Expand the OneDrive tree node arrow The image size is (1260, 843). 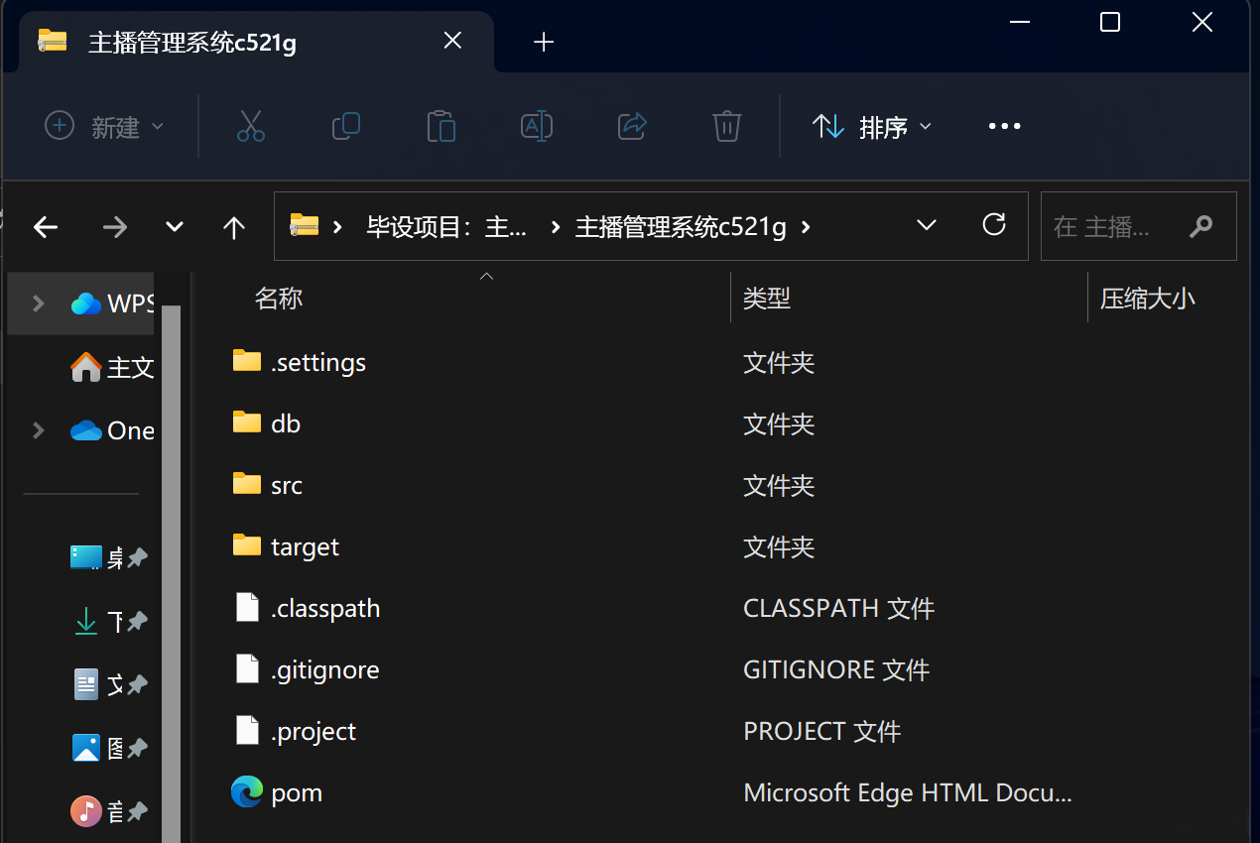point(39,430)
